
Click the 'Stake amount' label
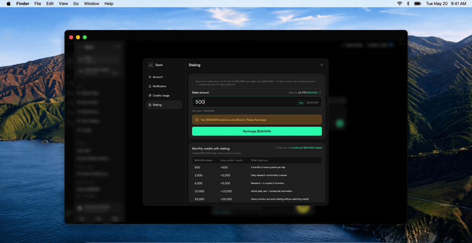(x=200, y=93)
